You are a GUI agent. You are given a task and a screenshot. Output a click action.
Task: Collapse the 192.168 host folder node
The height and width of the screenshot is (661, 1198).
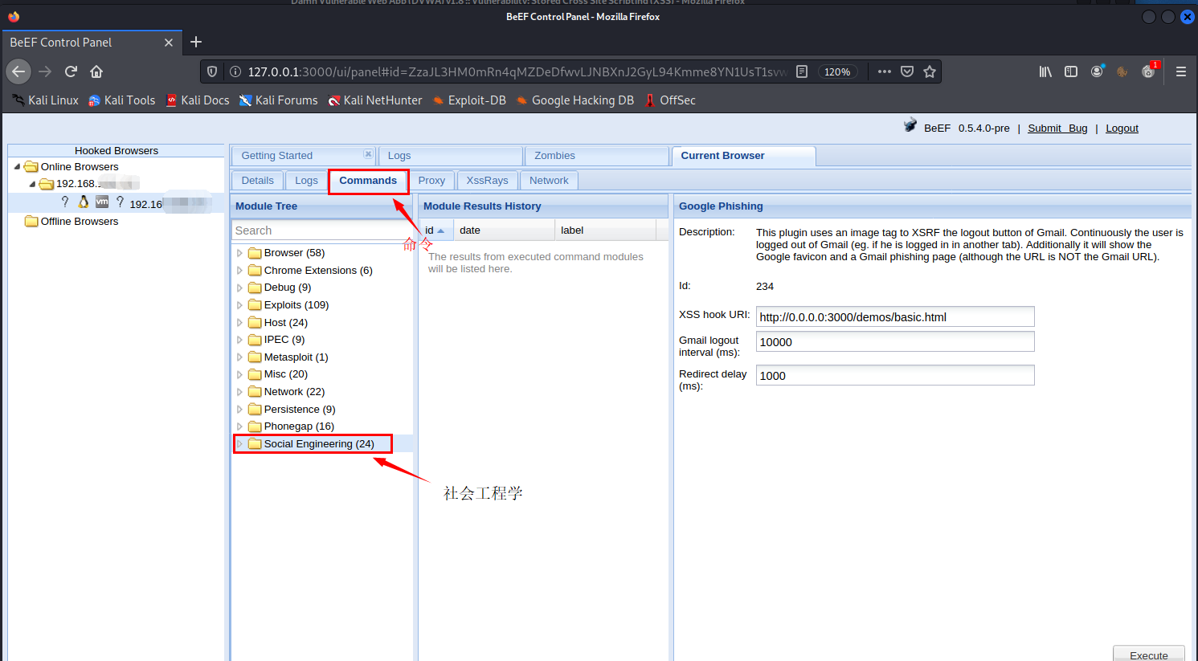32,184
